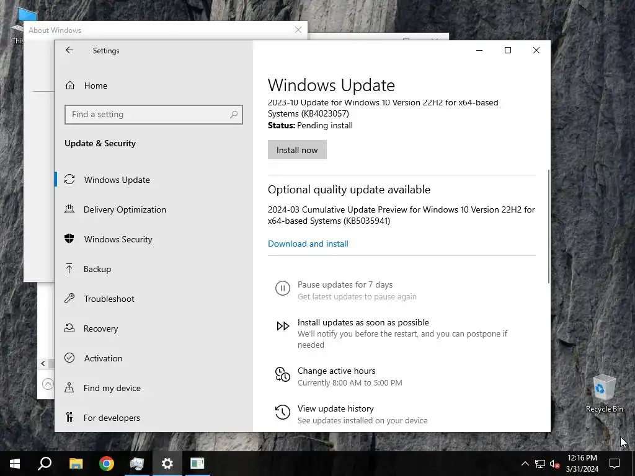Open the Troubleshoot wrench icon
Screen dimensions: 635x476
point(69,298)
